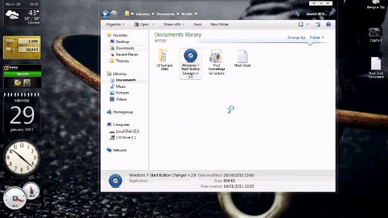This screenshot has height=218, width=388.
Task: Change view using the views icon
Action: [x=301, y=24]
